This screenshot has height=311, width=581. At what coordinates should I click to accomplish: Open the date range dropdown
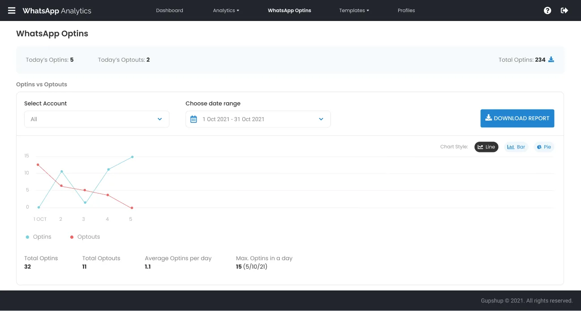click(258, 119)
